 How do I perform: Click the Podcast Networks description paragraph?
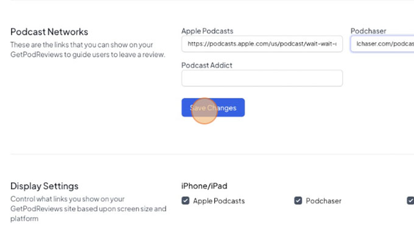pyautogui.click(x=88, y=50)
